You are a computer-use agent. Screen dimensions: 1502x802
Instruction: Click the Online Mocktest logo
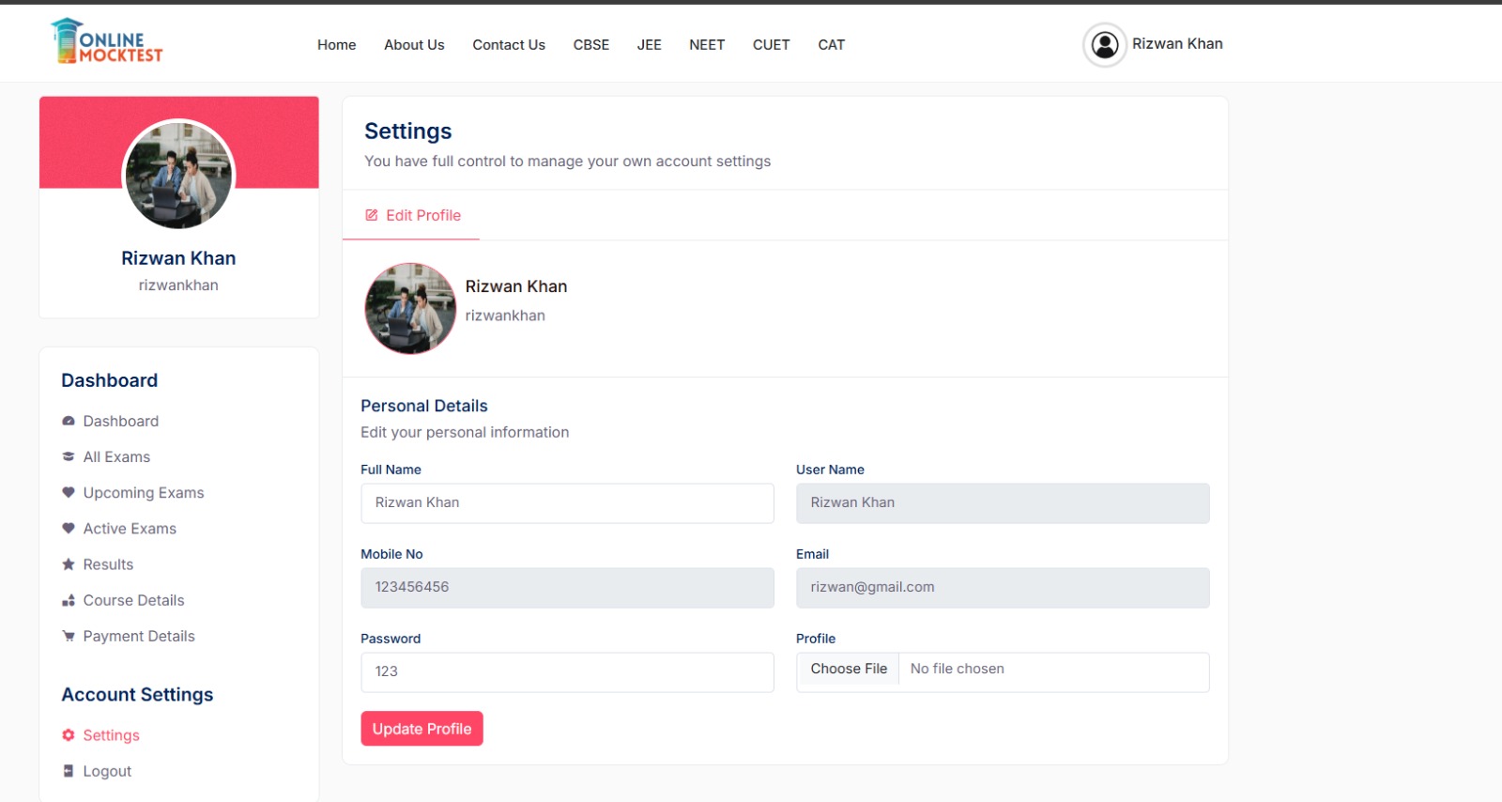pos(107,42)
